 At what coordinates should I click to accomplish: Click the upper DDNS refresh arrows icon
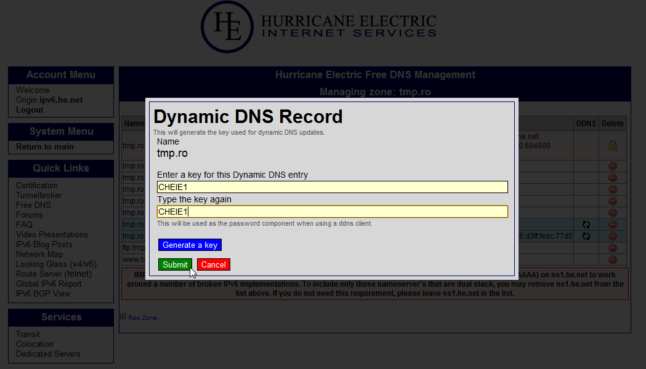(x=586, y=224)
